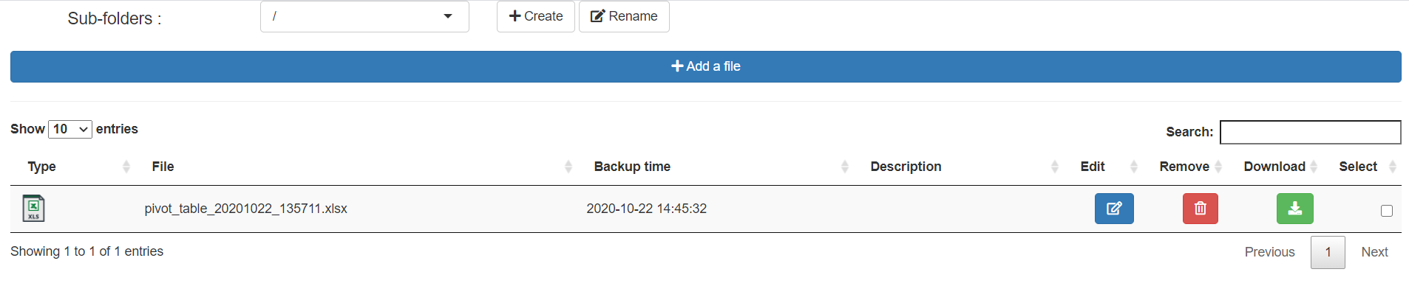Click the Download column header
The image size is (1409, 286).
[1274, 167]
